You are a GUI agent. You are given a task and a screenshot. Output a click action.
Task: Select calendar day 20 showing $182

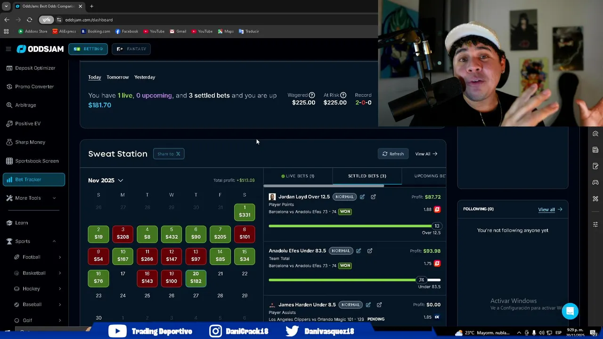coord(196,278)
